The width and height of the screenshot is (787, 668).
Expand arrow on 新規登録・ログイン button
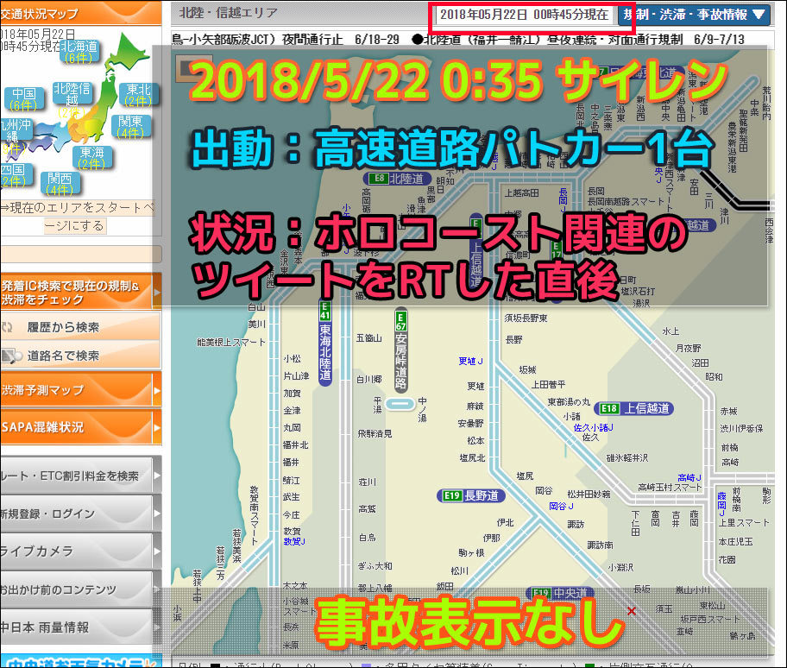click(x=157, y=514)
